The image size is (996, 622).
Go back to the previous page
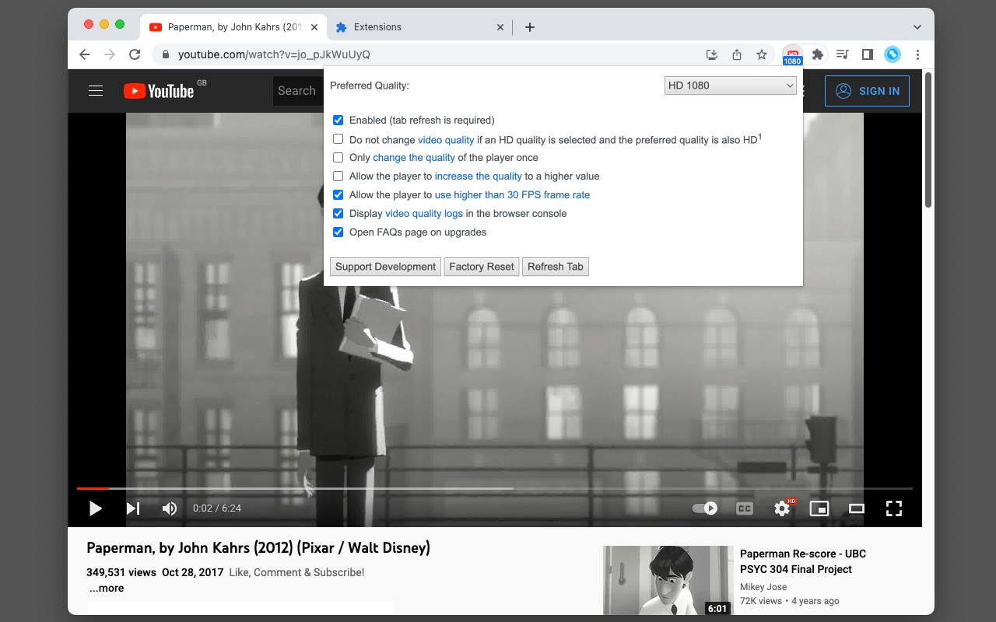85,54
